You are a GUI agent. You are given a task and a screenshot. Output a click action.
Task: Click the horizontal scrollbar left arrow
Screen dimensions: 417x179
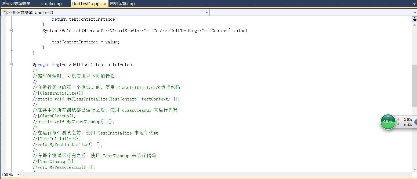(23, 175)
